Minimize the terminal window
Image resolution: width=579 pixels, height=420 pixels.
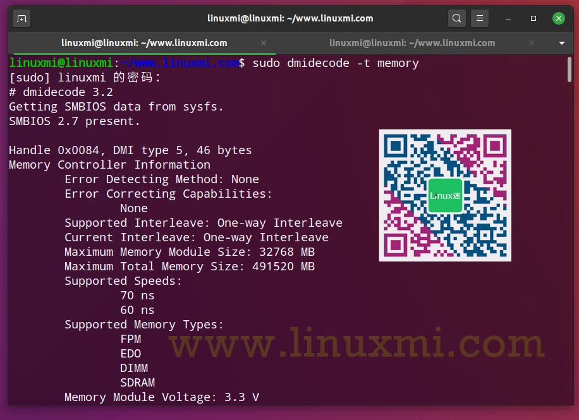click(508, 18)
